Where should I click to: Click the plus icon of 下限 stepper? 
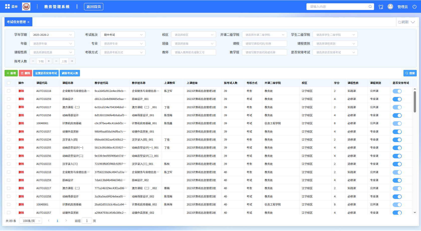[x=49, y=61]
